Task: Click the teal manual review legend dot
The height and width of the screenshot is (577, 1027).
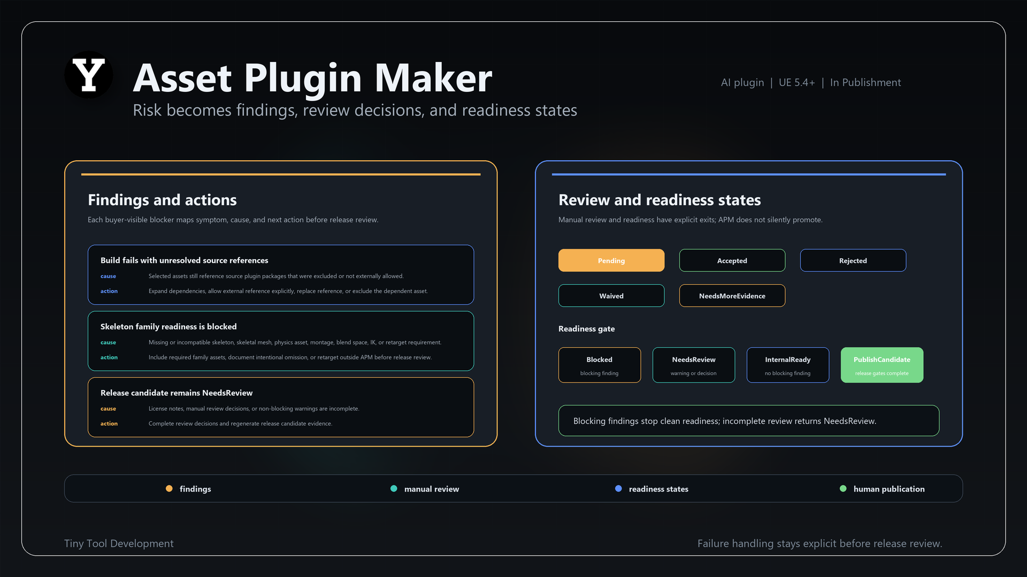Action: 394,488
